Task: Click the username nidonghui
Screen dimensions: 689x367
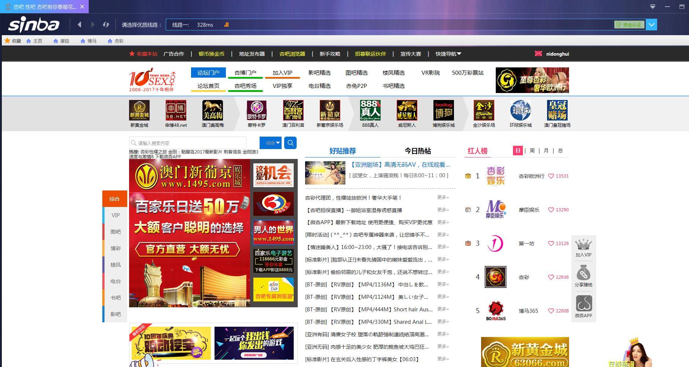Action: pyautogui.click(x=558, y=54)
